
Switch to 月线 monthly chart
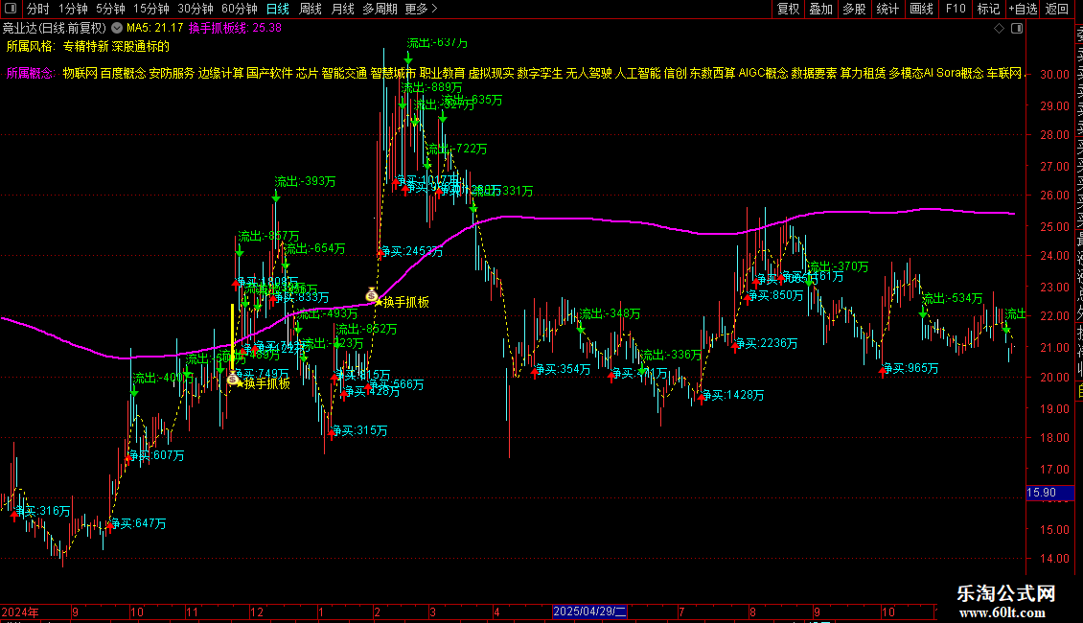(x=342, y=9)
